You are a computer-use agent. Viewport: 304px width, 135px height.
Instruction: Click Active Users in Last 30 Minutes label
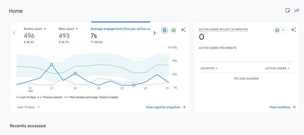(223, 29)
